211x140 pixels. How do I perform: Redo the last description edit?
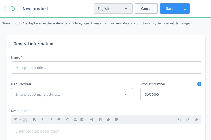tap(187, 119)
